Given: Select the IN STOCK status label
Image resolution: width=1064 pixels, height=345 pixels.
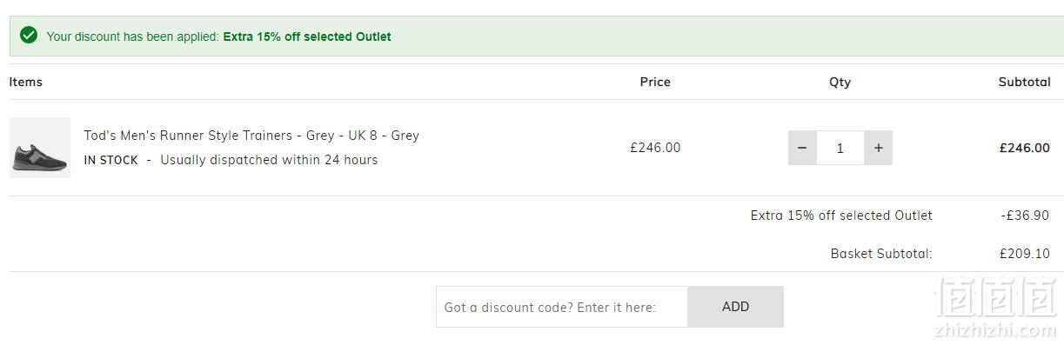Looking at the screenshot, I should point(111,160).
